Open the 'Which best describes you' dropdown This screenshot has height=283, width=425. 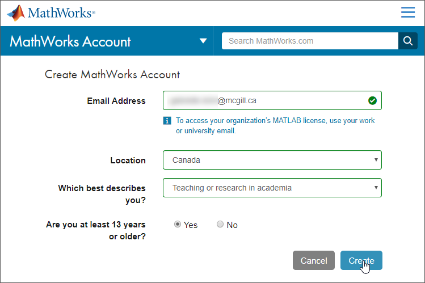click(272, 188)
